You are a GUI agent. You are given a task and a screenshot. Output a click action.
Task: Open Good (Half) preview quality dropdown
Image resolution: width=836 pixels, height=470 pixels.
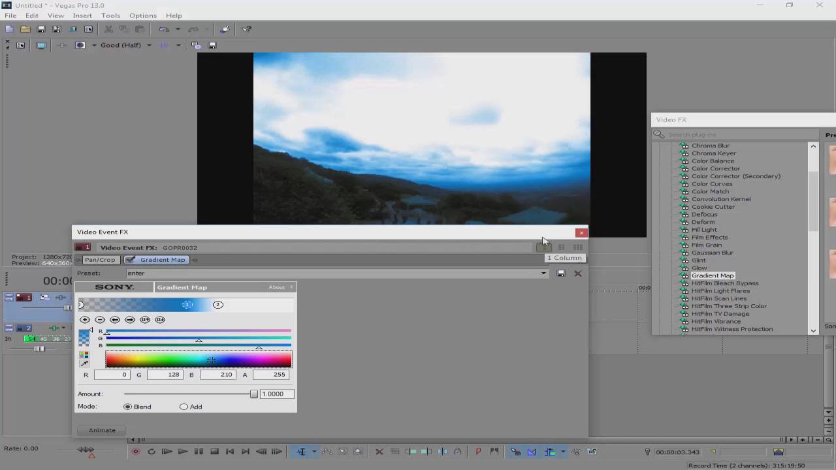coord(149,45)
